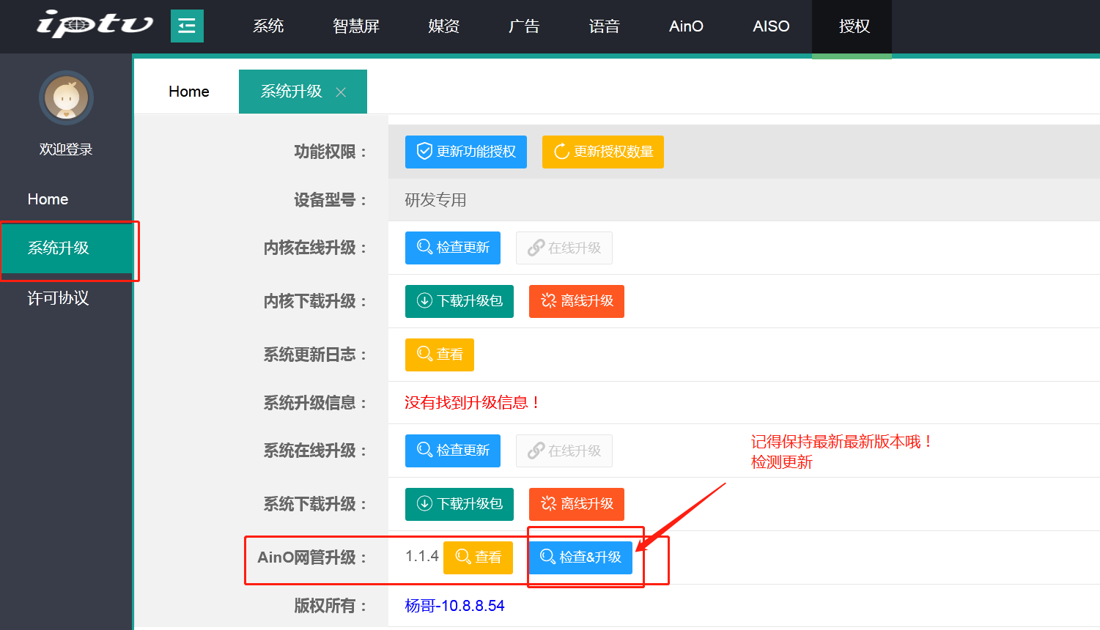Open the 杨哥-10.8.8.54 copyright link
Viewport: 1100px width, 630px height.
click(x=454, y=606)
